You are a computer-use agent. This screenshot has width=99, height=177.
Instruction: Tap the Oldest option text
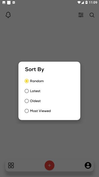click(35, 101)
